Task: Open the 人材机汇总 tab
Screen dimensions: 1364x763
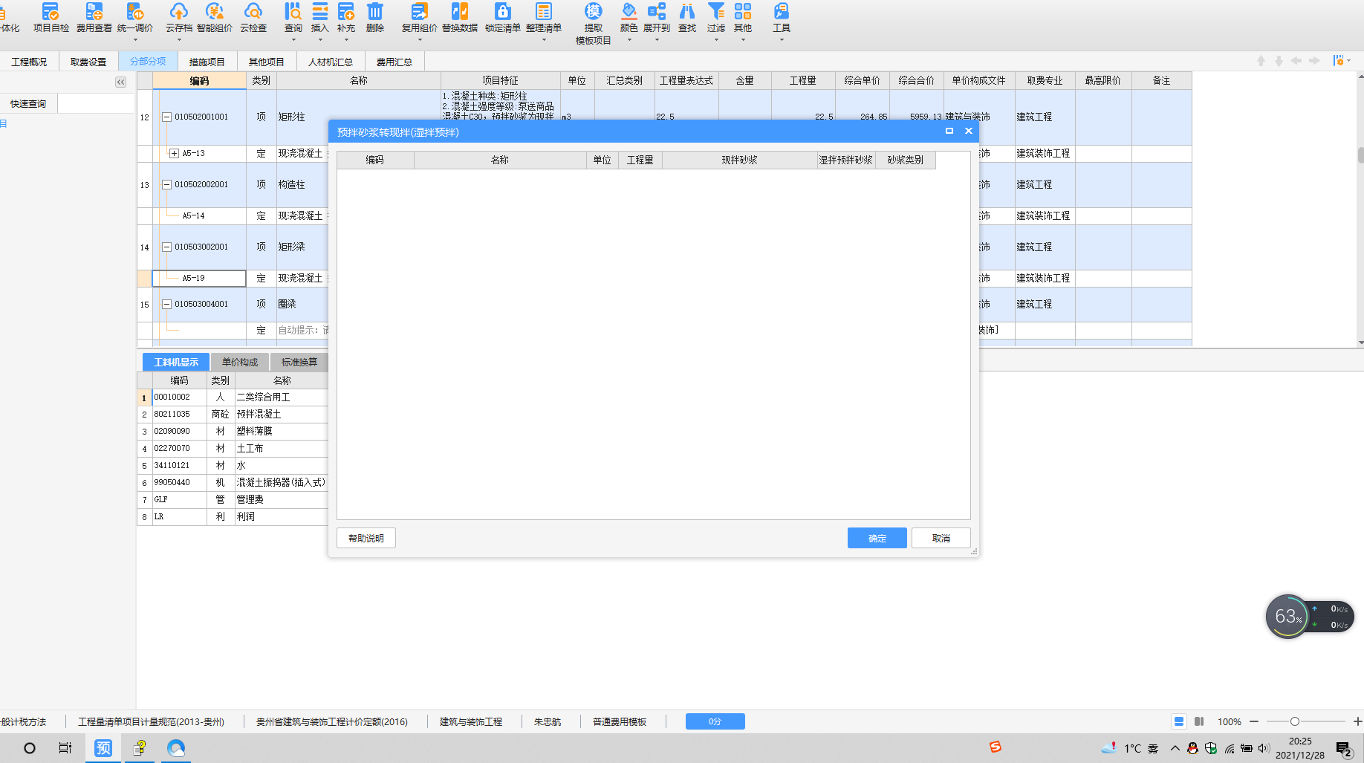Action: point(331,62)
